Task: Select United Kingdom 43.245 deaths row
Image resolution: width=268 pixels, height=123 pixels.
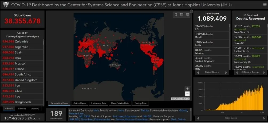Action: (x=212, y=59)
